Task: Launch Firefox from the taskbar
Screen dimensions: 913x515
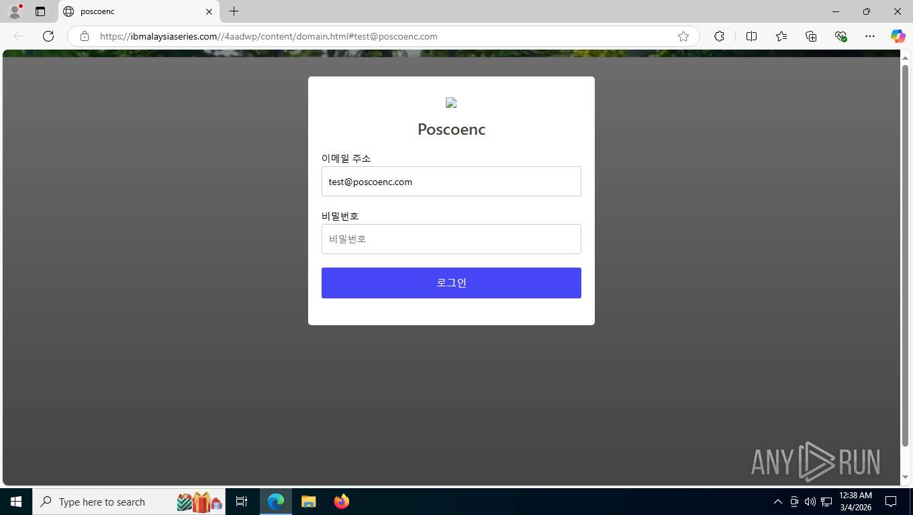Action: coord(341,502)
